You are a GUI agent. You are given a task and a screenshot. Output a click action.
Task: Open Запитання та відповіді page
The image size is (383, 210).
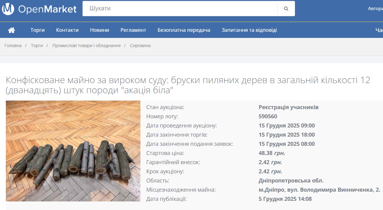pos(249,30)
